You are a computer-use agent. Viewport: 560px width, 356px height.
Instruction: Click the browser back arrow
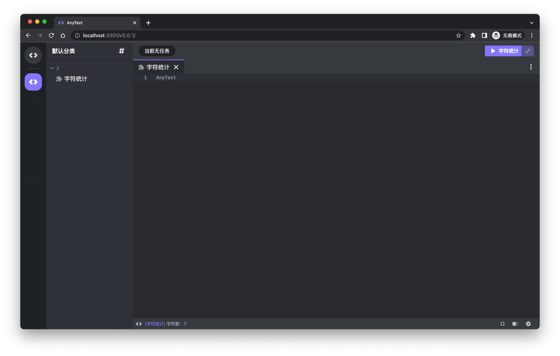[x=28, y=35]
